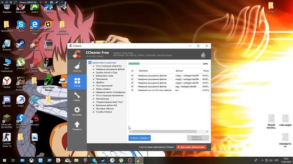Click Пути приложений item in registry list
Screen dimensions: 293x164
tap(104, 86)
